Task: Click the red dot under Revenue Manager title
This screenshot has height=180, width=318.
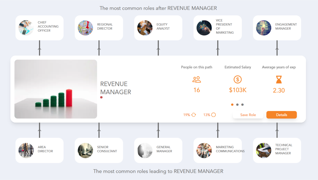Action: 101,97
